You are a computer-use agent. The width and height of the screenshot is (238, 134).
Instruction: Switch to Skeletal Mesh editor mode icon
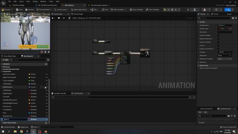click(x=205, y=10)
